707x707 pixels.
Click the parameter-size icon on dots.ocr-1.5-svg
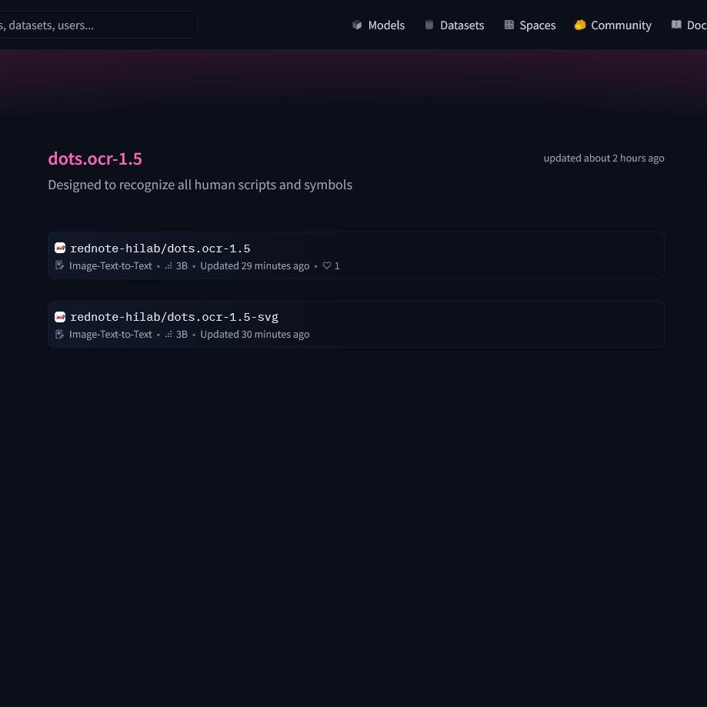click(168, 335)
